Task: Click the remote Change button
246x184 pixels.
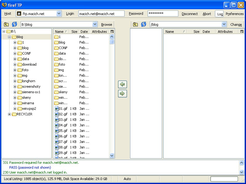Action: pos(236,25)
